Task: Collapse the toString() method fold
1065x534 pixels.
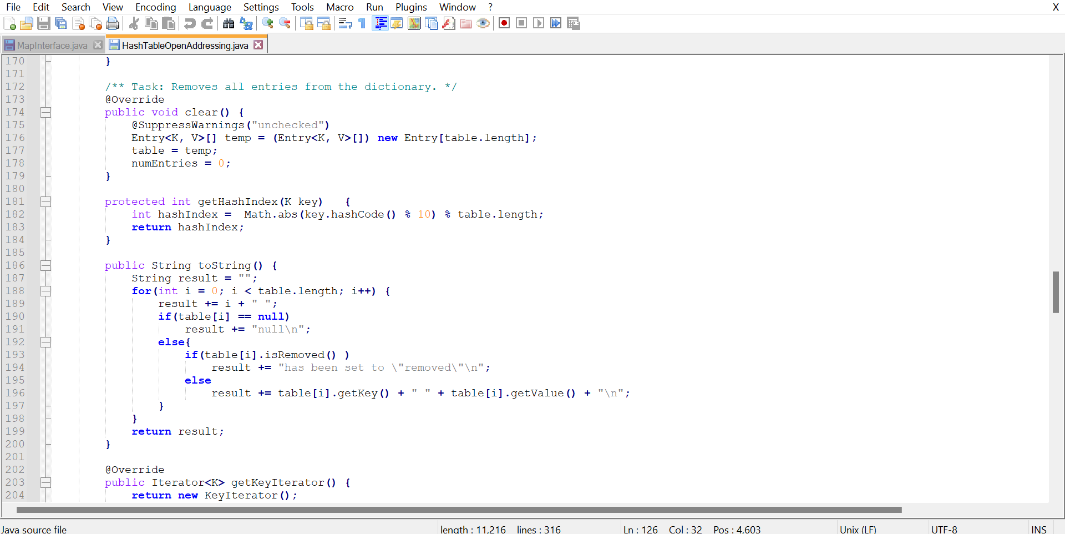Action: (45, 265)
